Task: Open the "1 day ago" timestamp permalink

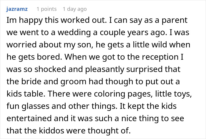Action: 75,9
